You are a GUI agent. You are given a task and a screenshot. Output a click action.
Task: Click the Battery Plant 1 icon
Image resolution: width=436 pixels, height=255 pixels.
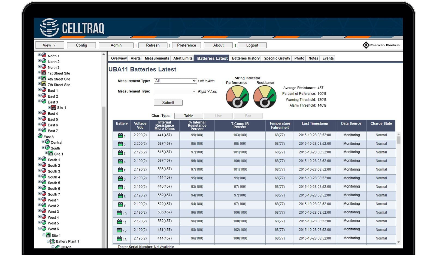53,241
